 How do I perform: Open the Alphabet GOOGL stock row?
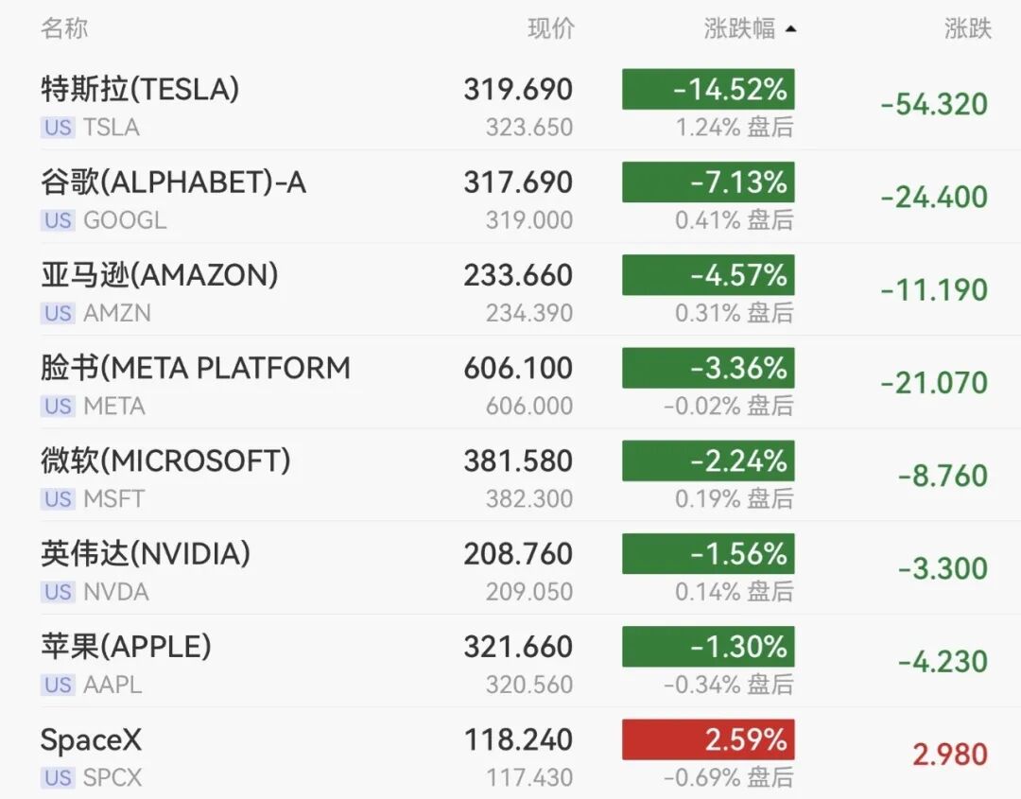click(x=515, y=198)
